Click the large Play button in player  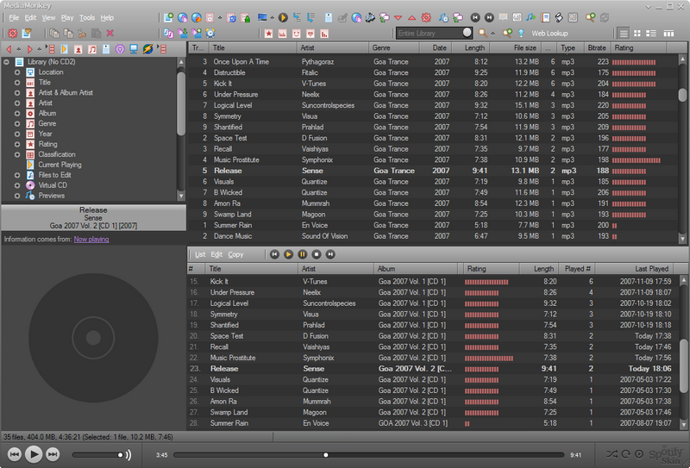(34, 454)
